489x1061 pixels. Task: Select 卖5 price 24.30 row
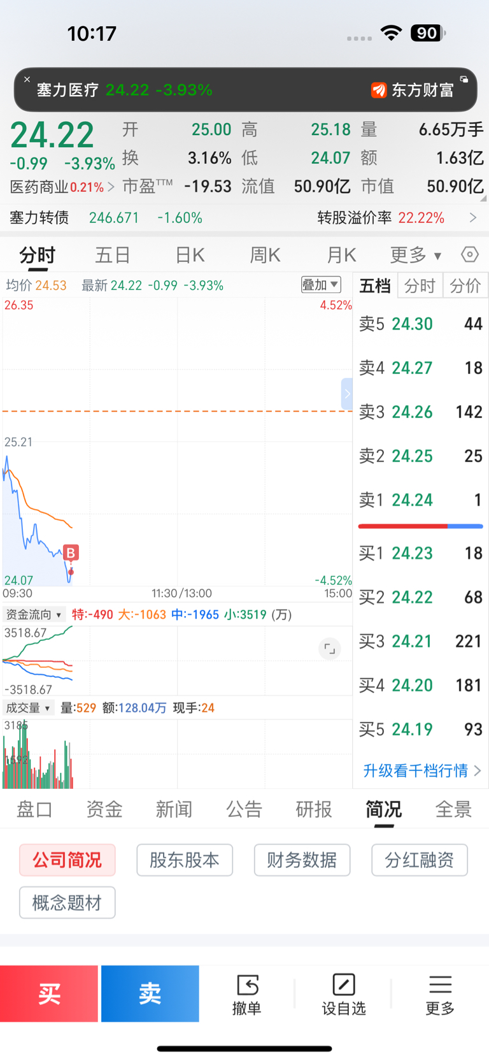[x=421, y=324]
